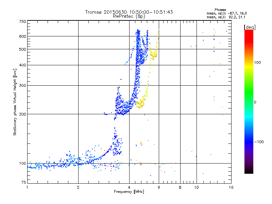Click the '750' y-axis tick label
Image resolution: width=272 pixels, height=204 pixels.
(x=22, y=21)
